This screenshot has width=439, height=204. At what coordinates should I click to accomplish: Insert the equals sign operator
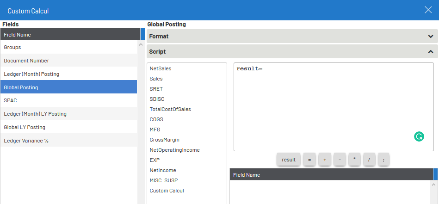309,160
